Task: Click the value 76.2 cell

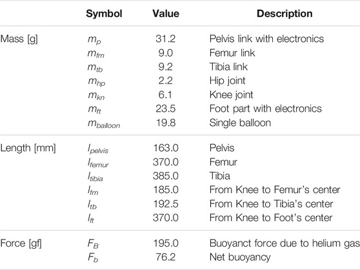Action: (166, 257)
